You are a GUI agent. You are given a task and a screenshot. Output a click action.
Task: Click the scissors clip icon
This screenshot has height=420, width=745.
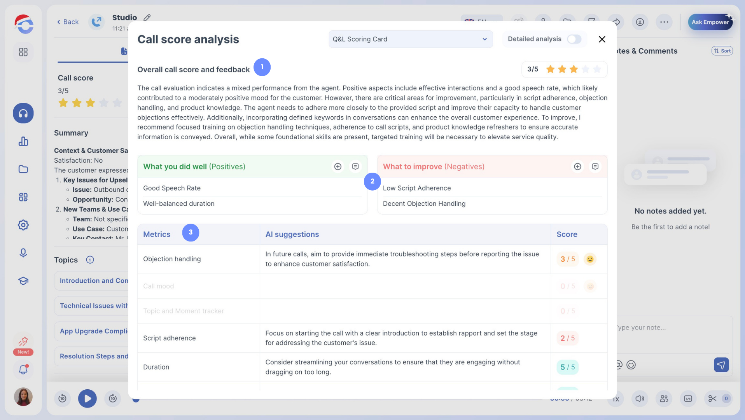[x=712, y=399]
